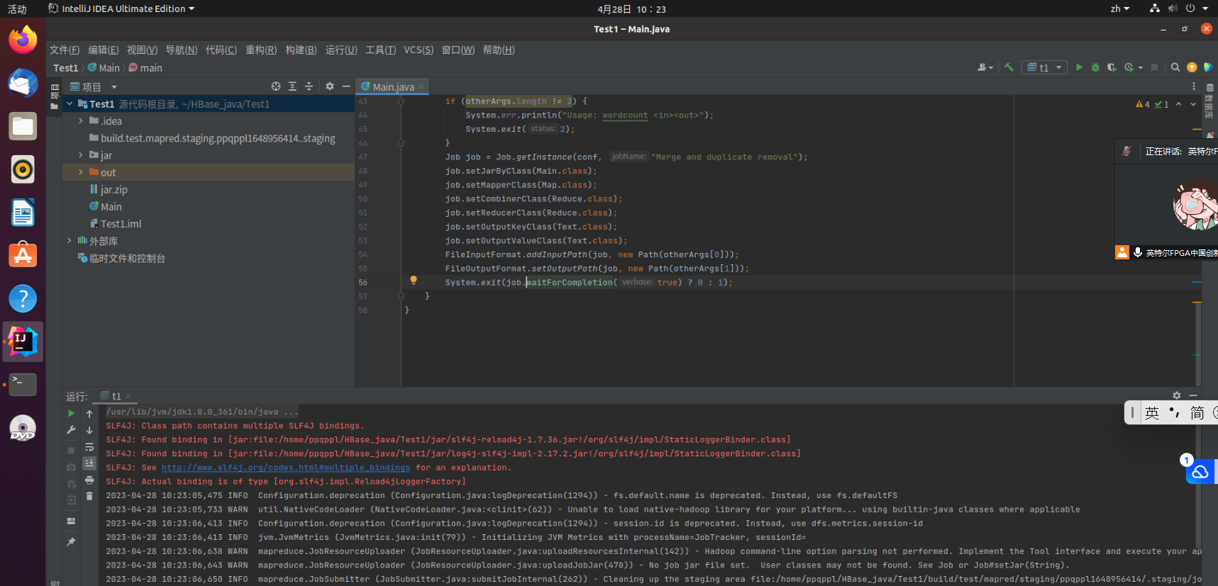1218x586 pixels.
Task: Start debugging with the green bug icon
Action: [x=1095, y=67]
